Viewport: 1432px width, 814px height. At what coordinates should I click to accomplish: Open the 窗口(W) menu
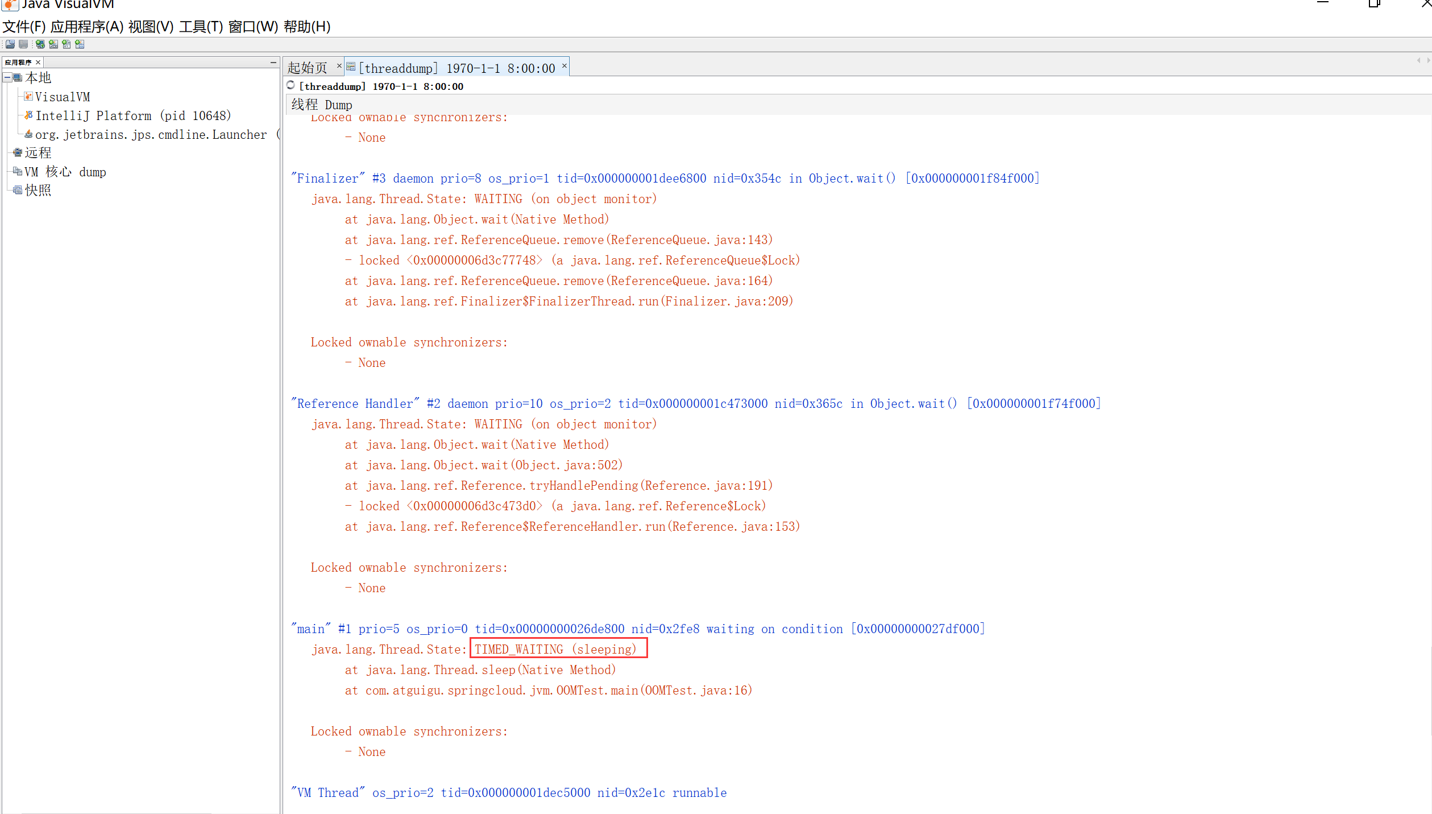tap(254, 27)
